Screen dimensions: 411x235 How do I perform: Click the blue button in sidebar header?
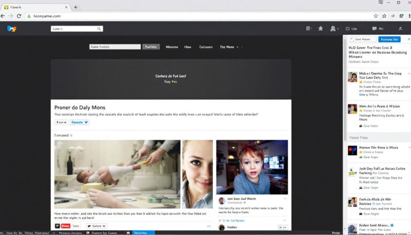(x=389, y=40)
